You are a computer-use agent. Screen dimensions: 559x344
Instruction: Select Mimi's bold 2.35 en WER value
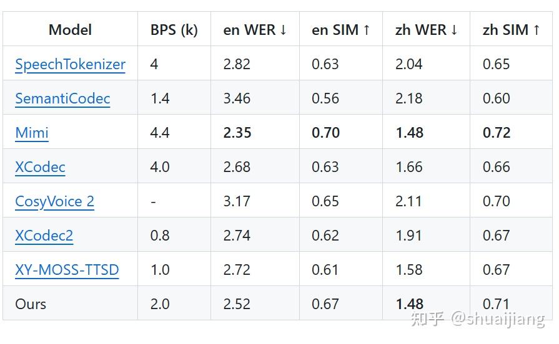click(x=237, y=133)
